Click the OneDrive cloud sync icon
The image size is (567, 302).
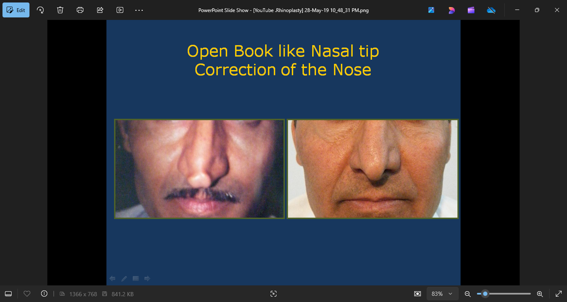(491, 10)
